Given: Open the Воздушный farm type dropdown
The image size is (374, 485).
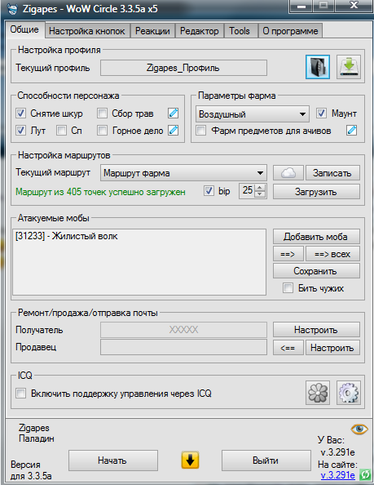Looking at the screenshot, I should 253,114.
